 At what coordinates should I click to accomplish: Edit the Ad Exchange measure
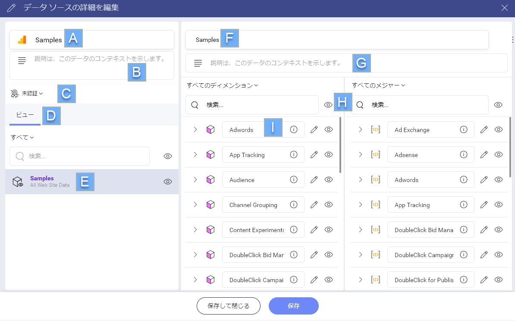point(484,129)
